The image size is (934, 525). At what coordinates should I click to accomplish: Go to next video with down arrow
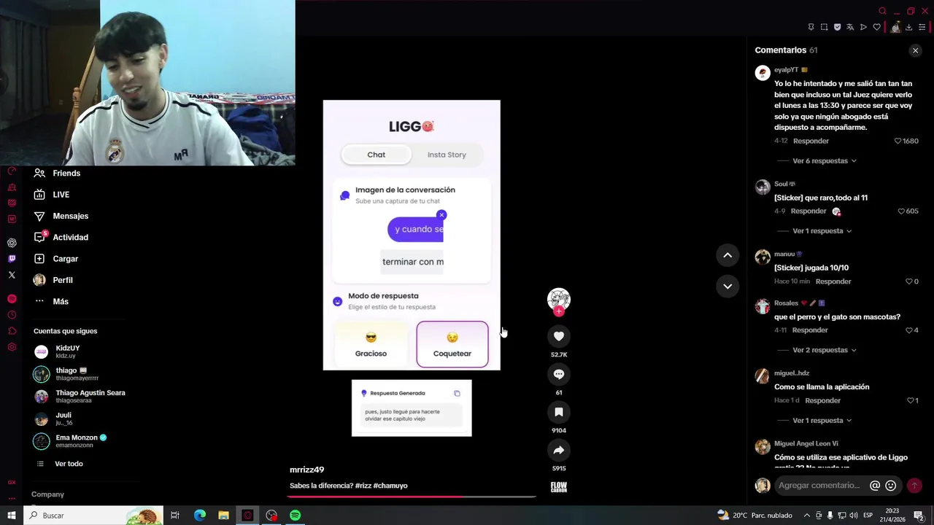coord(727,286)
